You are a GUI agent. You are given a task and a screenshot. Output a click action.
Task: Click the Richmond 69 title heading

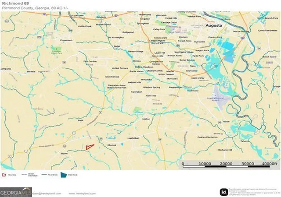click(x=15, y=3)
